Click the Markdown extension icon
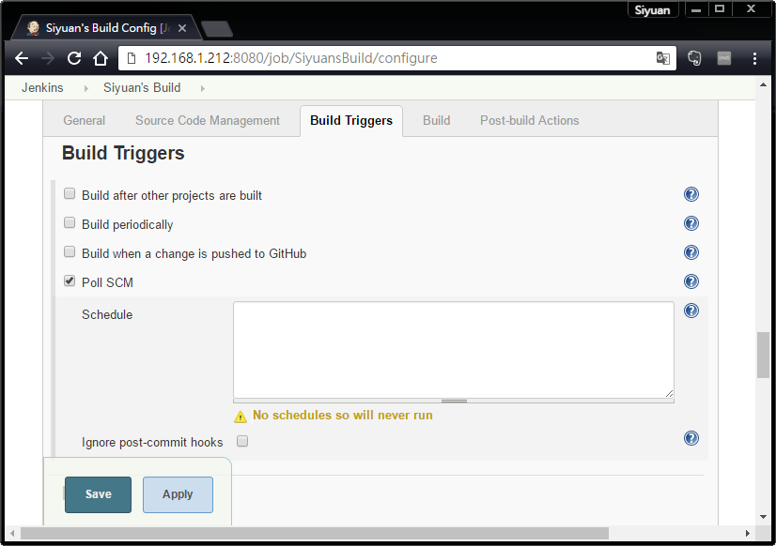Viewport: 776px width, 546px height. point(723,58)
